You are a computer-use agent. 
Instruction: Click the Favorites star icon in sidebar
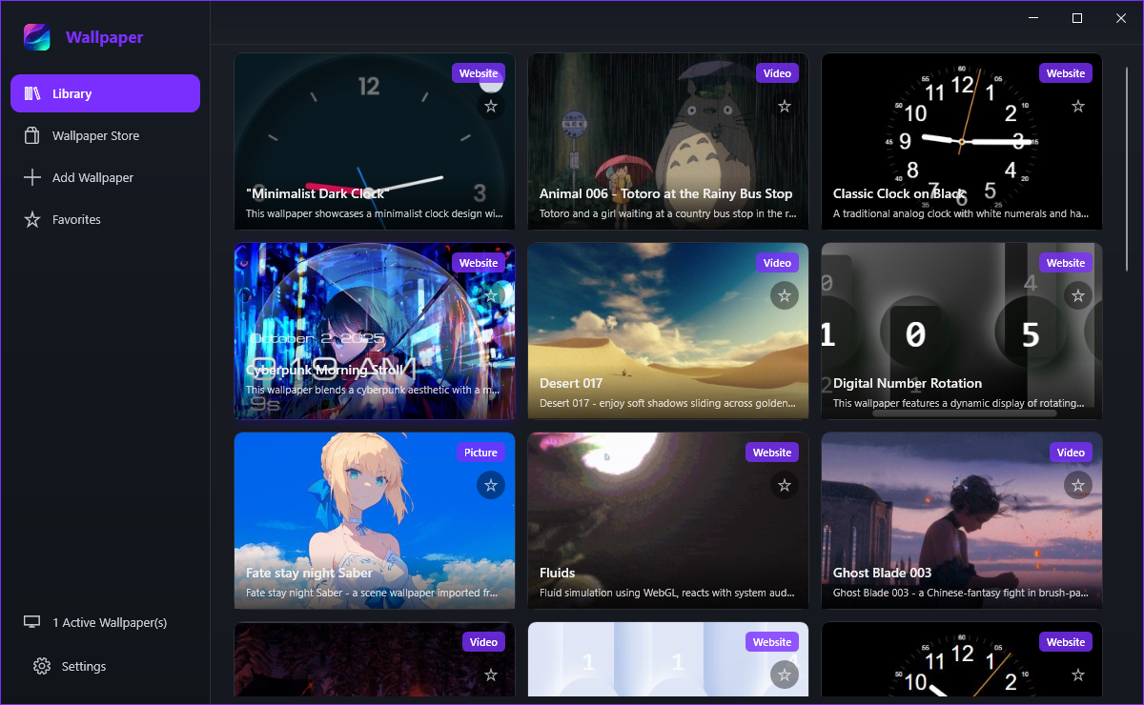pos(32,219)
